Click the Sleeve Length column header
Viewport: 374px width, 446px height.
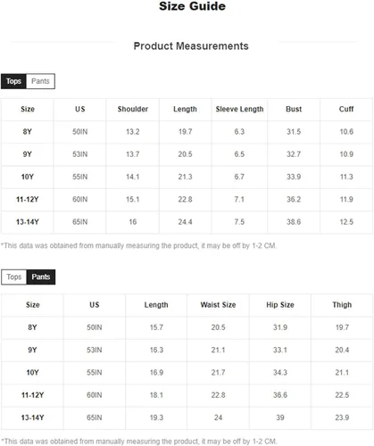pyautogui.click(x=239, y=109)
